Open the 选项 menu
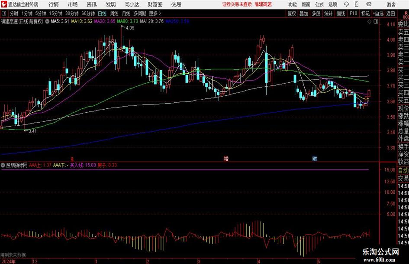409x264 pixels. coord(332,4)
